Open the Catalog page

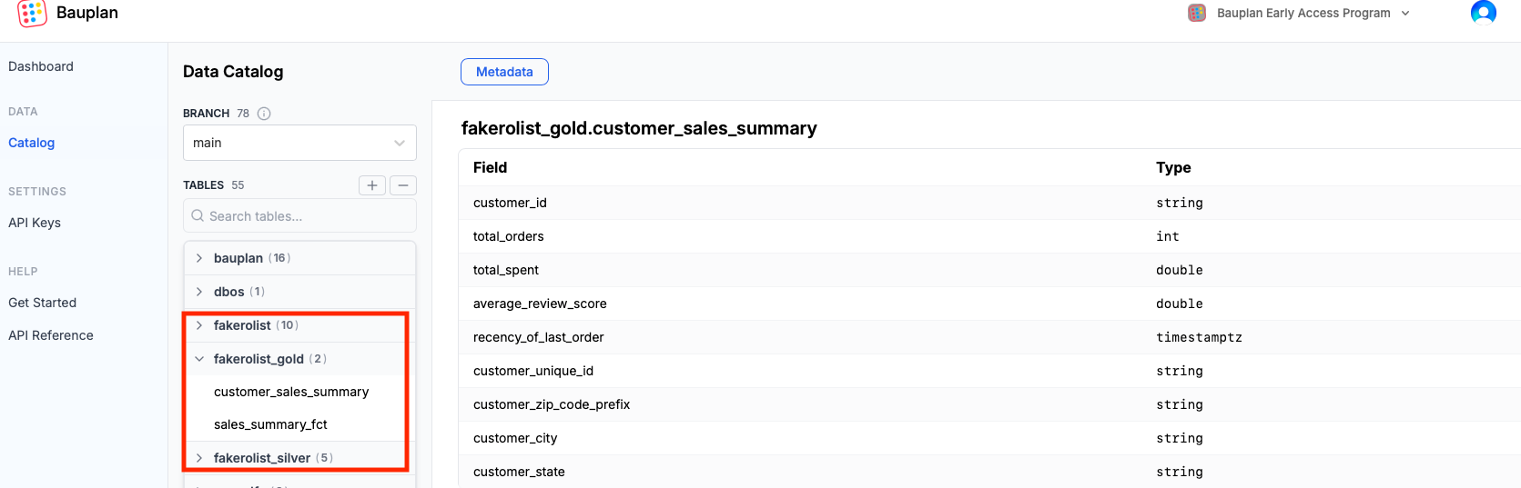tap(32, 143)
